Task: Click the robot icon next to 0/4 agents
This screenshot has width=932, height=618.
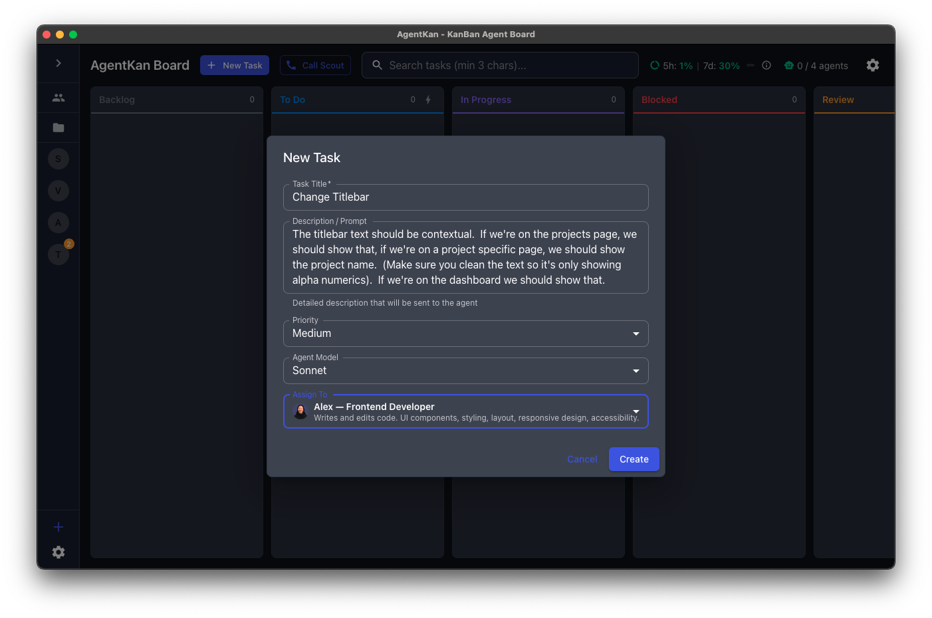Action: (788, 65)
